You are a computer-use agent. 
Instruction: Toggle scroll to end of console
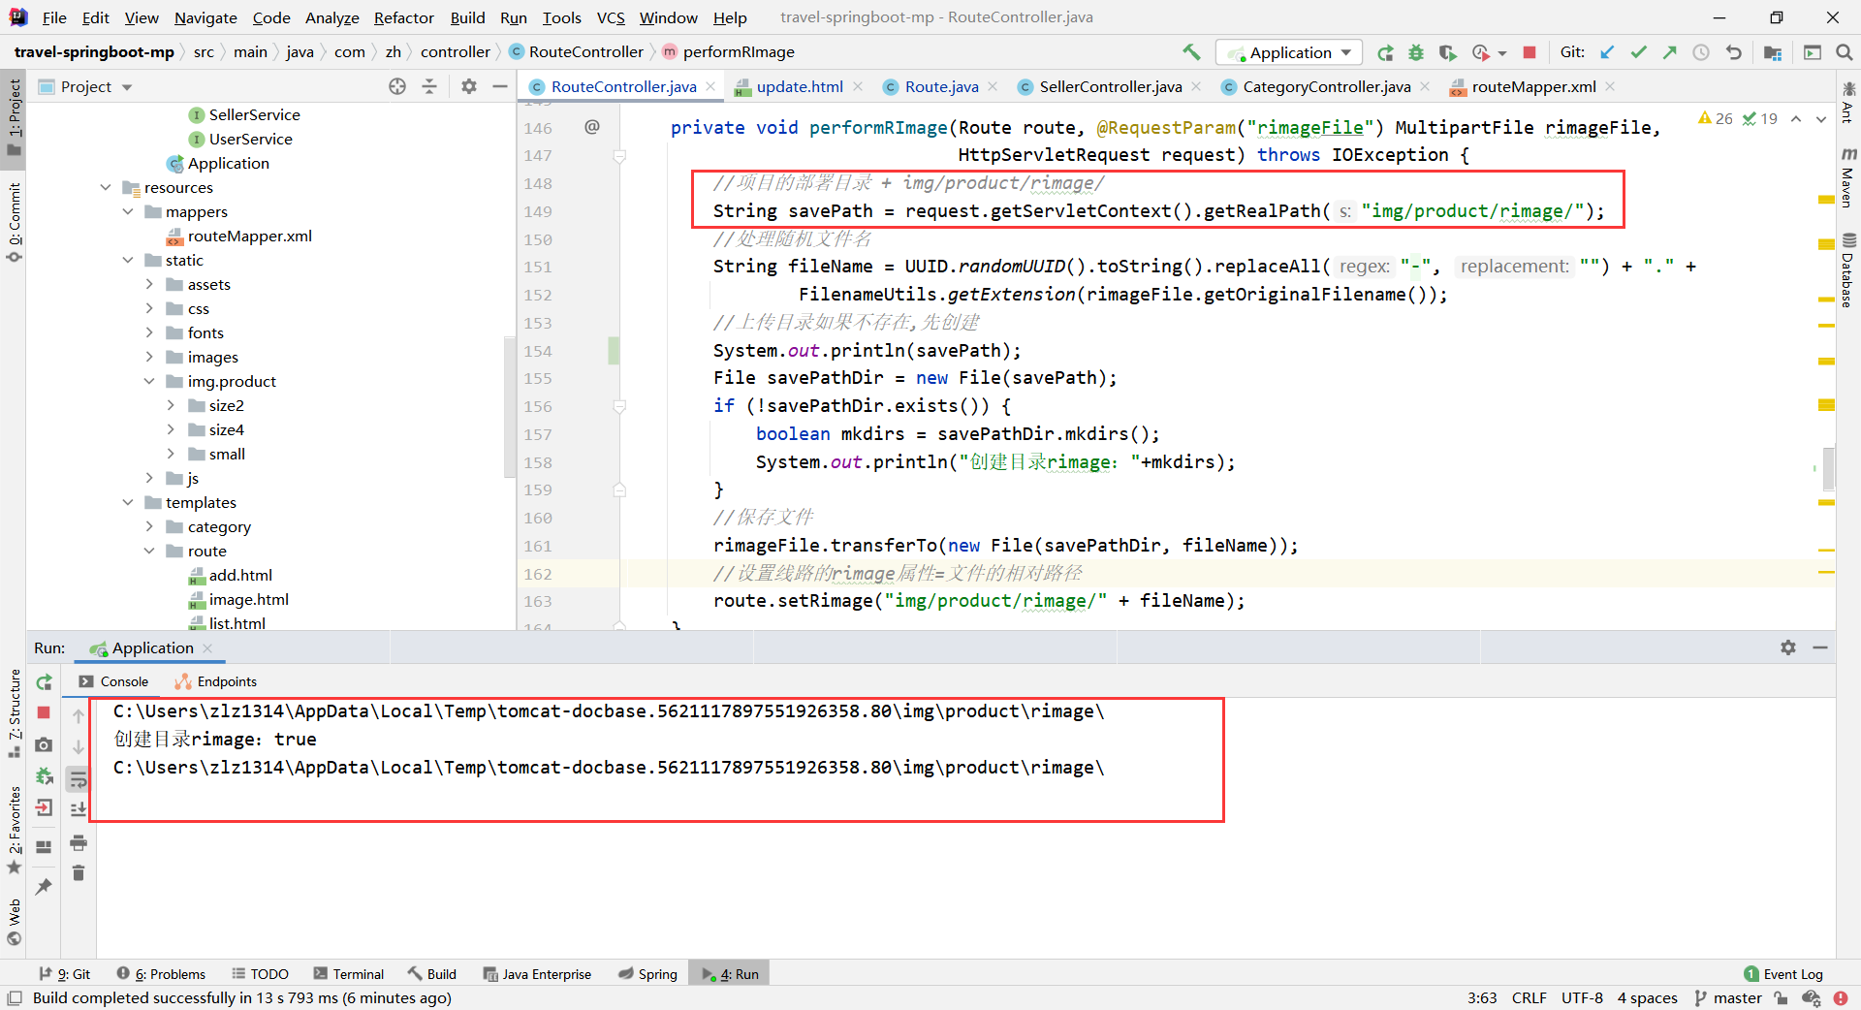point(79,808)
